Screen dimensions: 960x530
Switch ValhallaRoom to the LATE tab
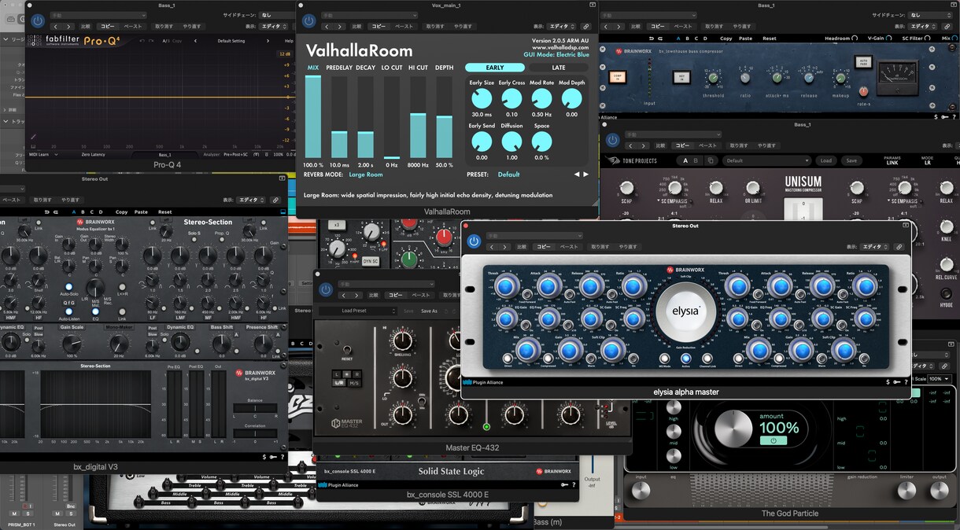pos(558,68)
